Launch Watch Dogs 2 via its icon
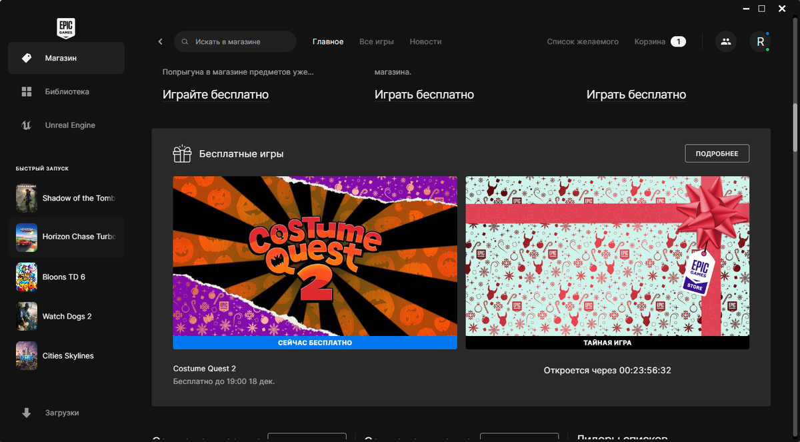The width and height of the screenshot is (800, 442). coord(27,316)
